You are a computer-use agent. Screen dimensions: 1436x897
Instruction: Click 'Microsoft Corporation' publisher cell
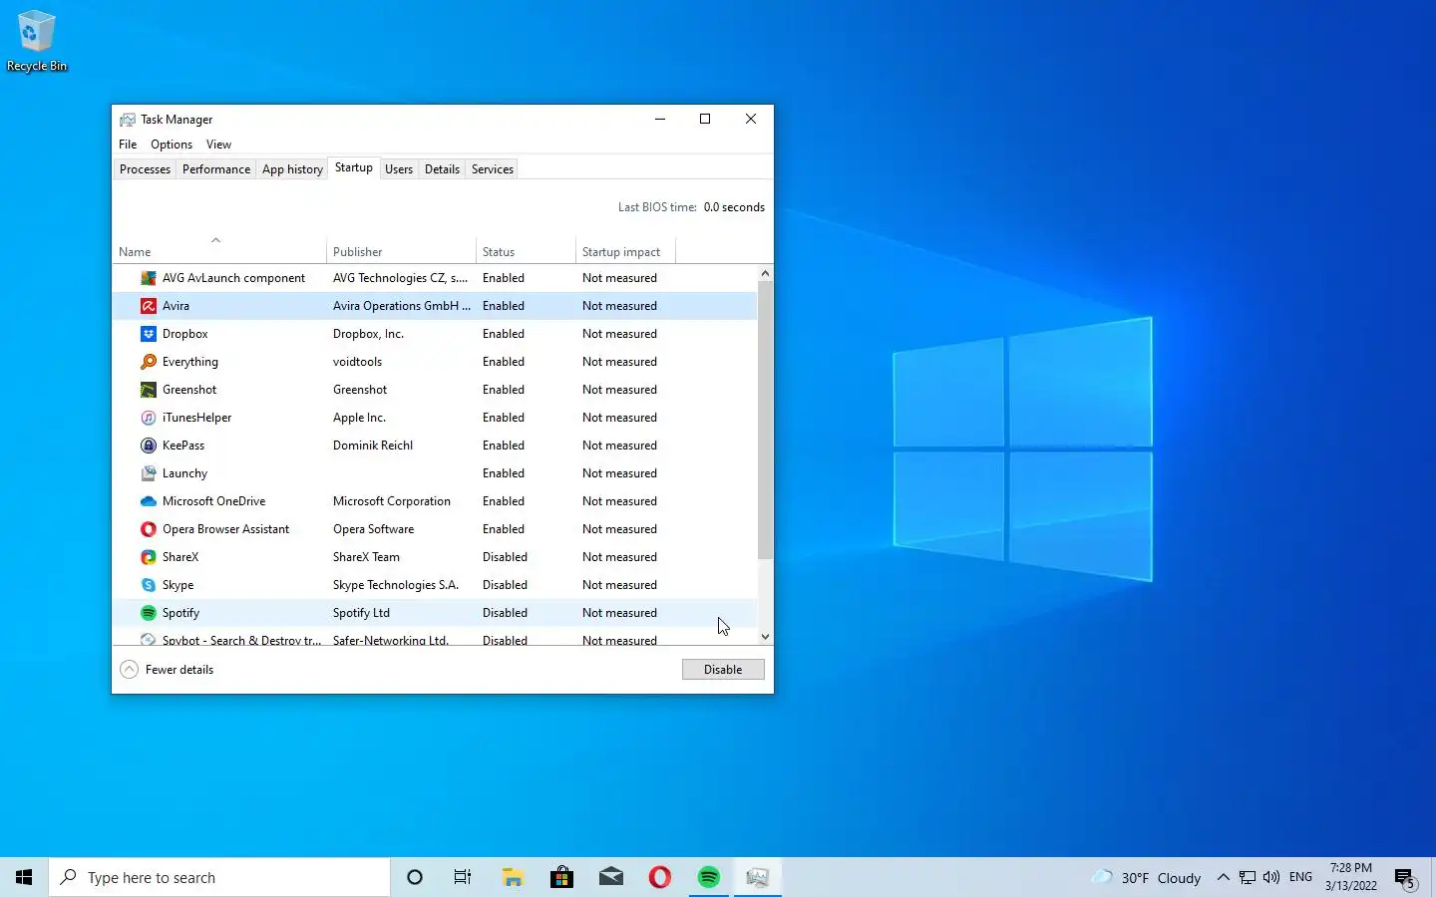[x=392, y=501]
